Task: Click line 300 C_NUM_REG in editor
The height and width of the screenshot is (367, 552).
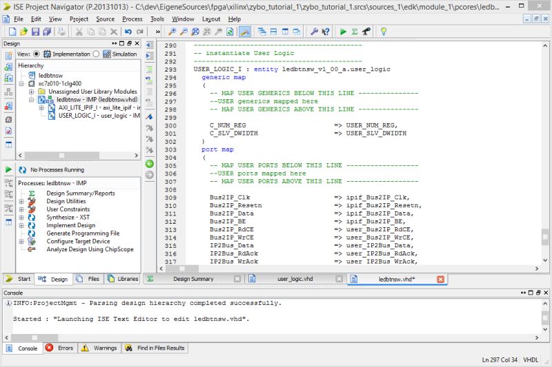Action: click(228, 125)
